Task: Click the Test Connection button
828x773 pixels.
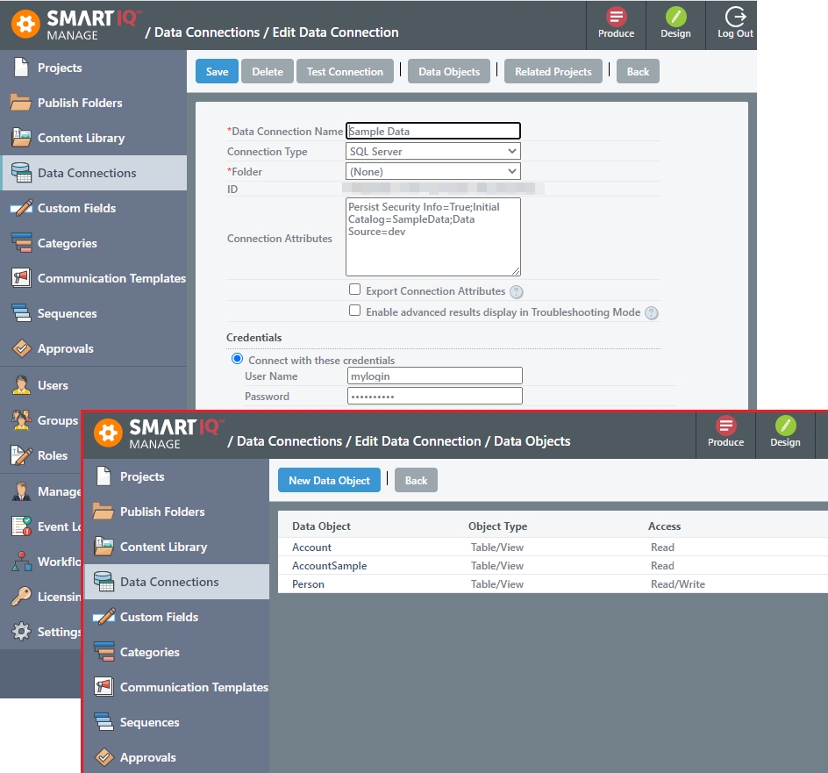Action: (x=345, y=71)
